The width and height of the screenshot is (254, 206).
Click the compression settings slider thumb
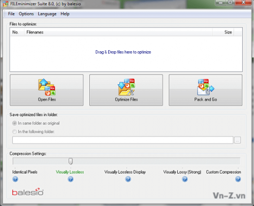[71, 161]
